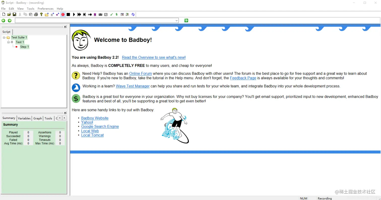Switch to the Variables tab
The image size is (381, 200).
[x=24, y=118]
